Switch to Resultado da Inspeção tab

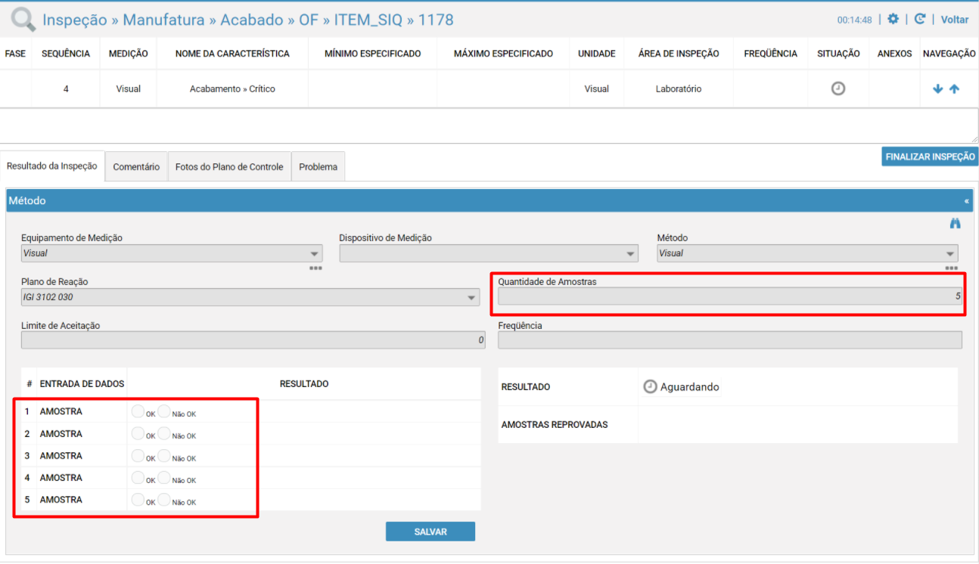pos(52,166)
